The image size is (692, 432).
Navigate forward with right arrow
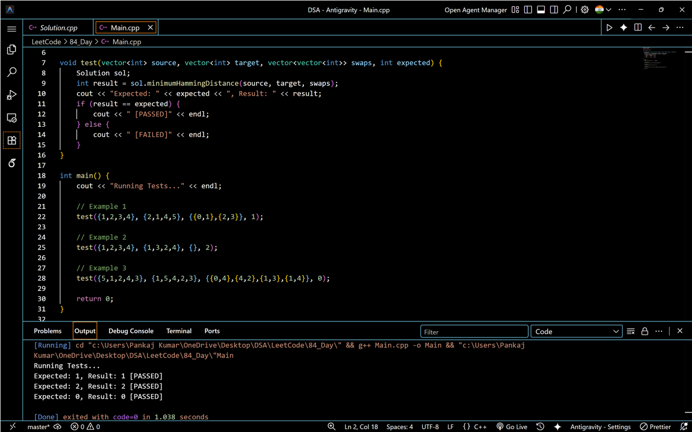tap(665, 28)
